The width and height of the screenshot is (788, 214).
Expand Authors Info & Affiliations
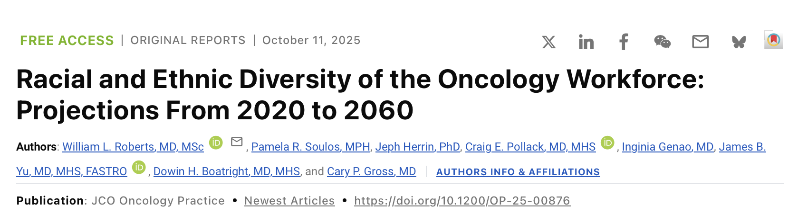tap(518, 172)
